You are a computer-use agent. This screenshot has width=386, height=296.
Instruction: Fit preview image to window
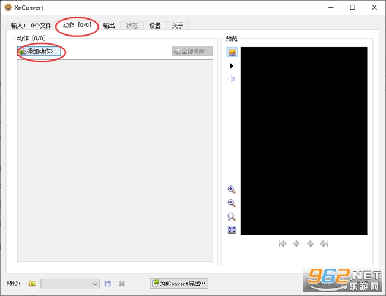coord(232,229)
